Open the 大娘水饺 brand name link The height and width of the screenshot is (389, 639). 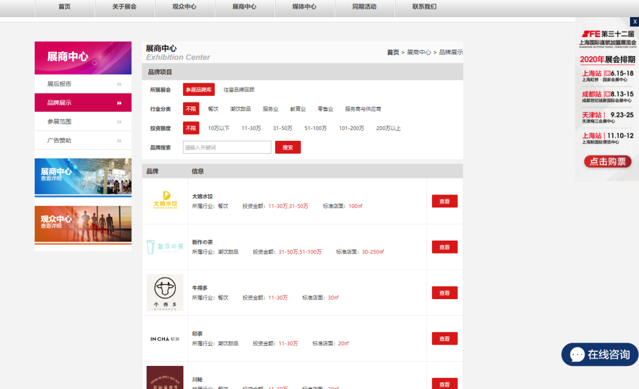(x=202, y=196)
